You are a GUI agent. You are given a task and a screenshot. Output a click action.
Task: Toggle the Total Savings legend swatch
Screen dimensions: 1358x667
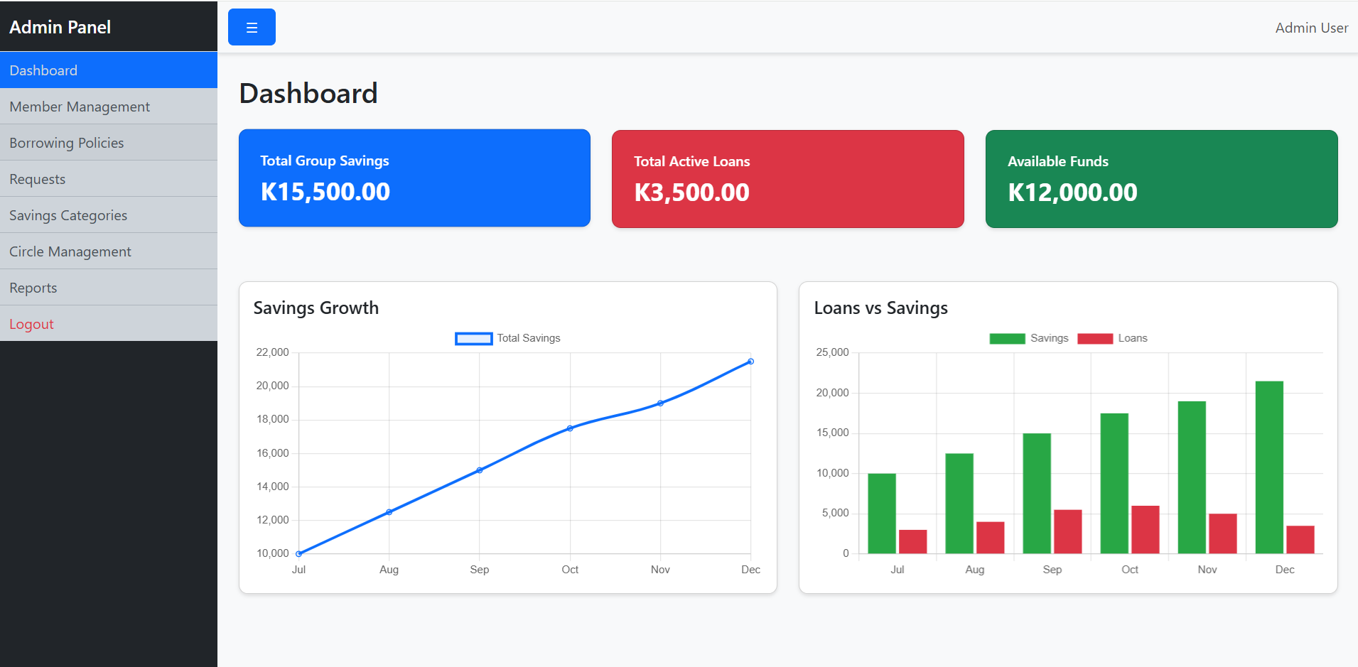point(473,339)
